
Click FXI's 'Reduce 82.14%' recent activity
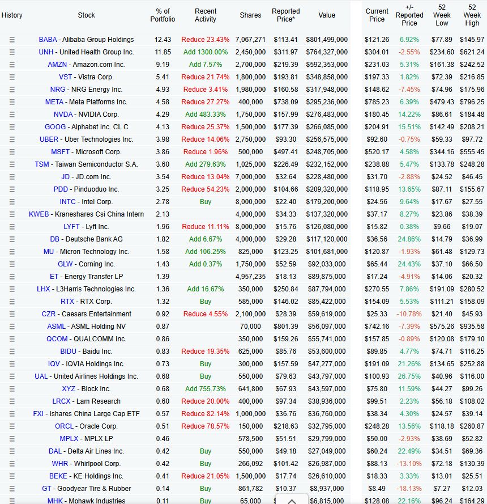[x=206, y=414]
